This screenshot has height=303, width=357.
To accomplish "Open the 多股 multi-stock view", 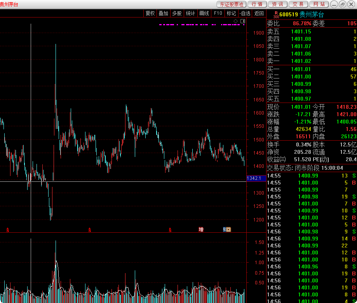I will click(x=177, y=14).
